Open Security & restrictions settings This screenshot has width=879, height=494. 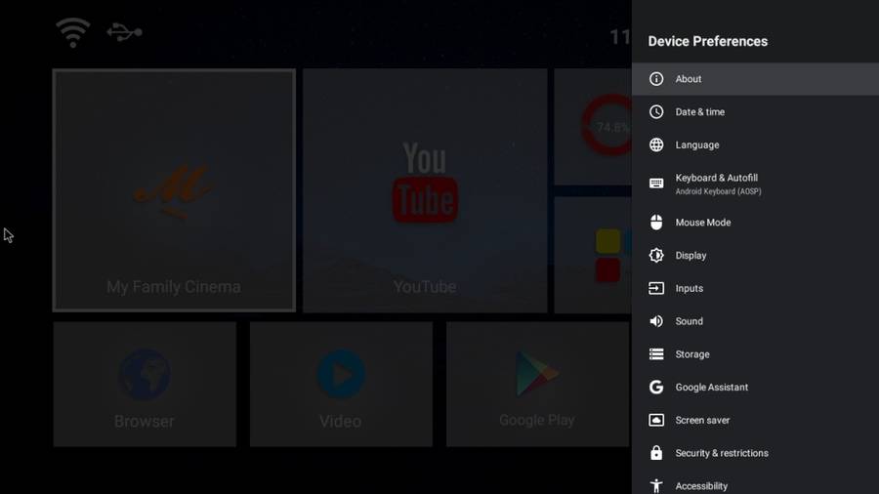pos(721,454)
